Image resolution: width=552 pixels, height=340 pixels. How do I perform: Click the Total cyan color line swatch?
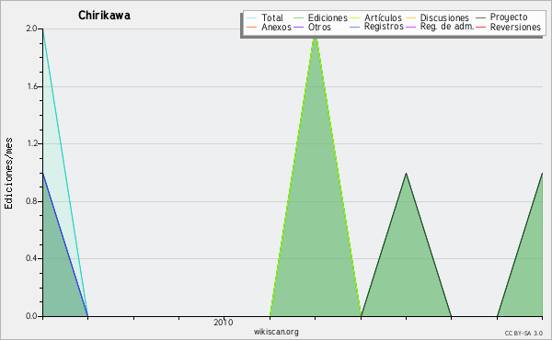252,17
